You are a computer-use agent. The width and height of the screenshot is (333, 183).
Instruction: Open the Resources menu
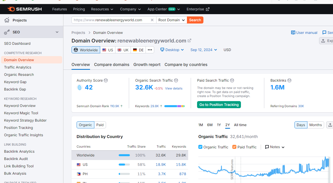click(102, 9)
